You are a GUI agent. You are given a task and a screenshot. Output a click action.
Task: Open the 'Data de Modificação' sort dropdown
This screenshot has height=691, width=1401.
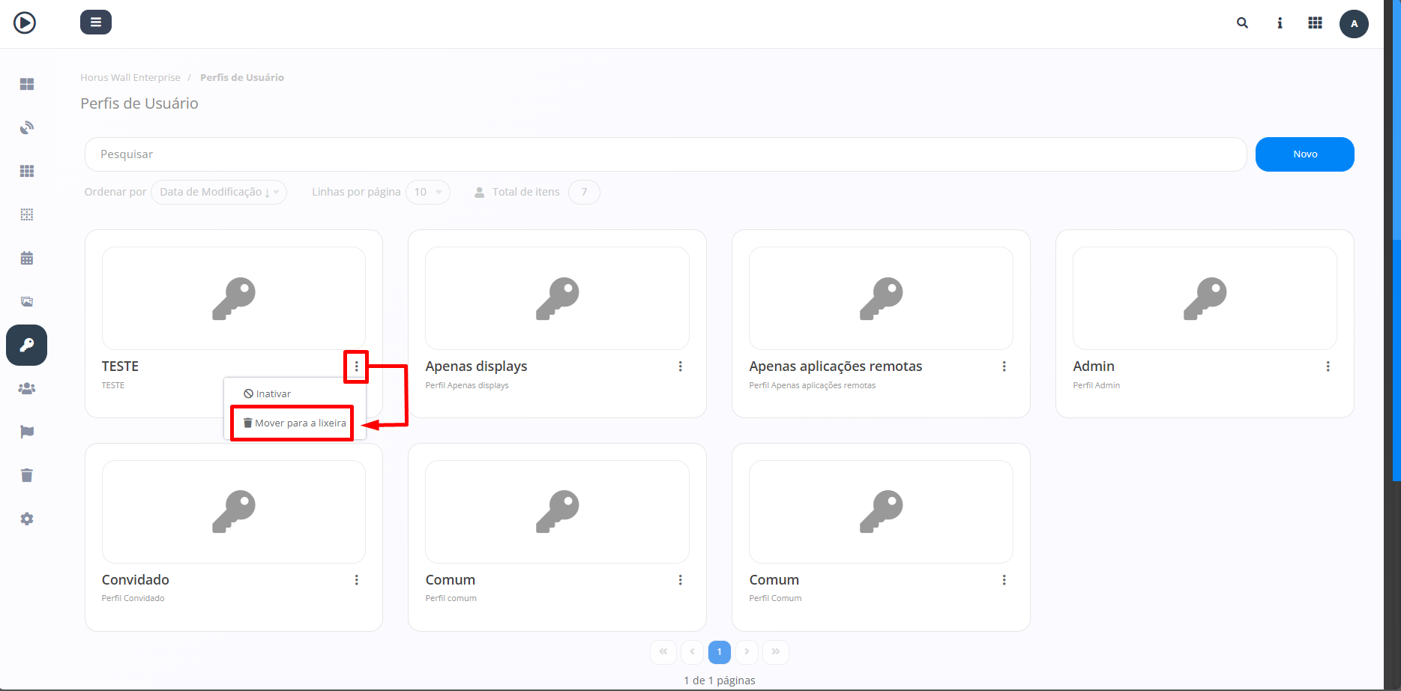tap(218, 192)
